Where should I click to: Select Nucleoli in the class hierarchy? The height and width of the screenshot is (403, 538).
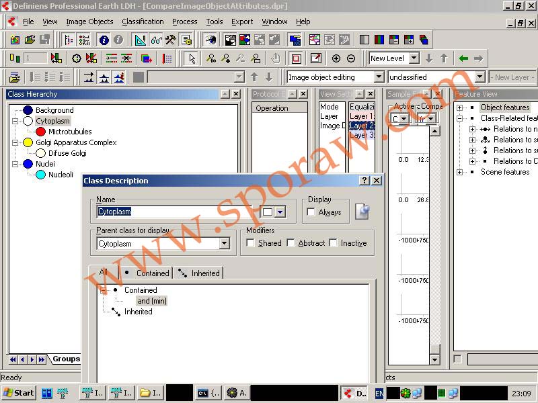coord(61,175)
